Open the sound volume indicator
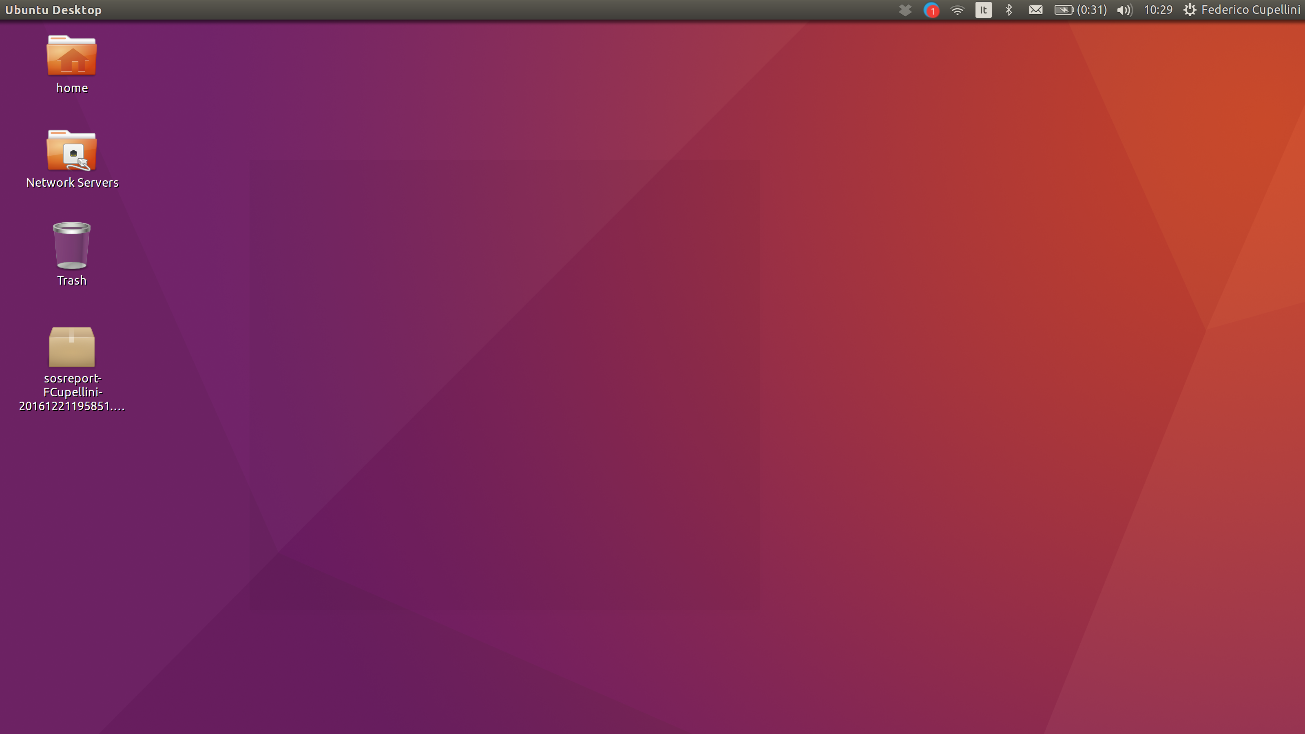 1125,10
